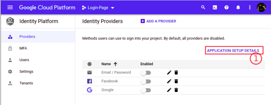Viewport: 271px width, 105px height.
Task: Delete the Google provider
Action: (x=176, y=90)
